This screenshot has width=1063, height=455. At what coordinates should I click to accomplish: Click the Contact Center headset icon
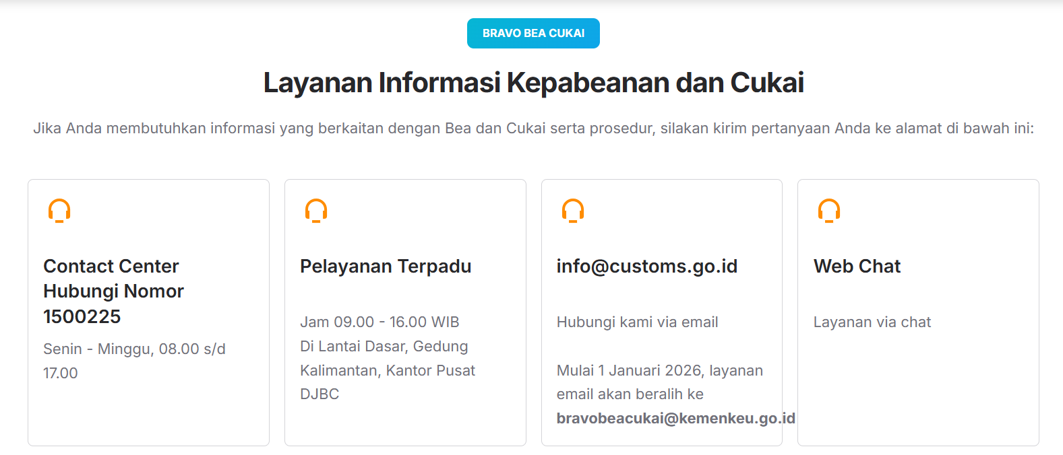(x=59, y=211)
